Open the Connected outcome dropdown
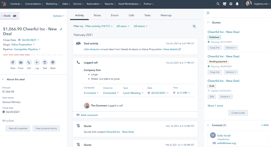Image resolution: width=271 pixels, height=147 pixels. click(111, 93)
